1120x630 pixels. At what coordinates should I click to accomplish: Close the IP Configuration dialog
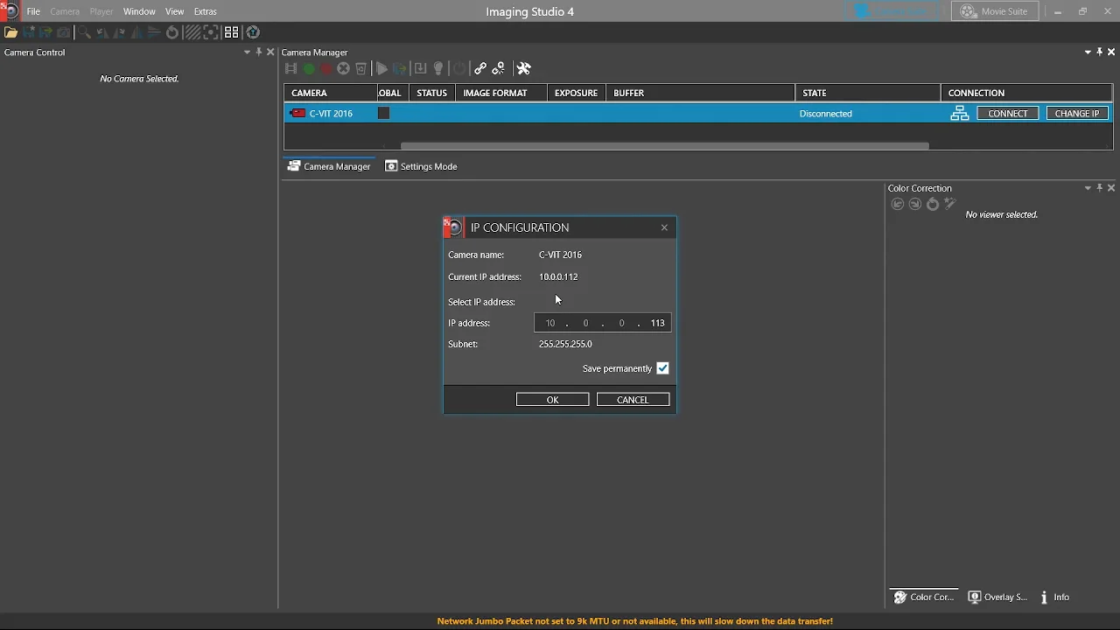(664, 227)
